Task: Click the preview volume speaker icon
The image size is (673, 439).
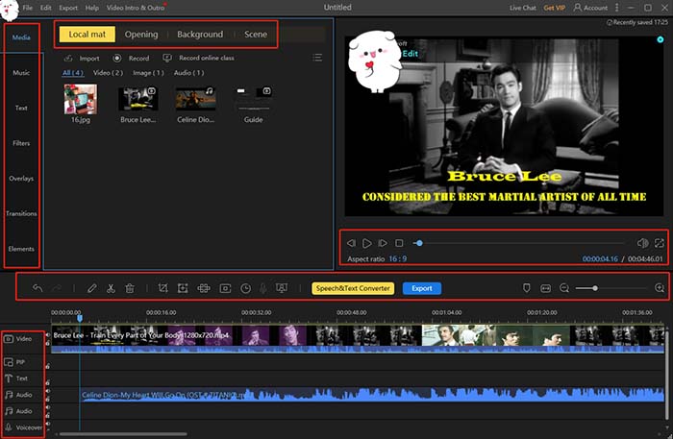Action: point(642,243)
